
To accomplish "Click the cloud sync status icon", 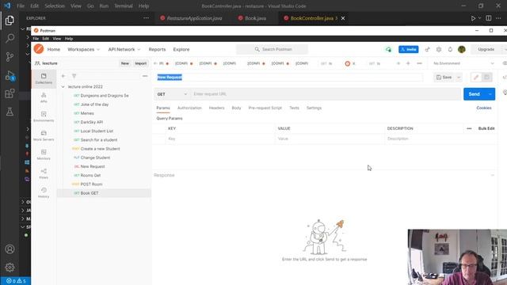I will point(388,49).
